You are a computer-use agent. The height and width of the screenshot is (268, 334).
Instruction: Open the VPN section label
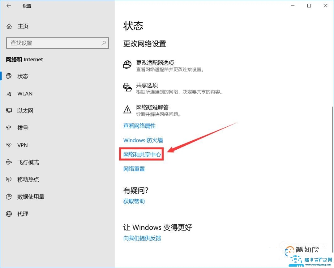click(22, 145)
